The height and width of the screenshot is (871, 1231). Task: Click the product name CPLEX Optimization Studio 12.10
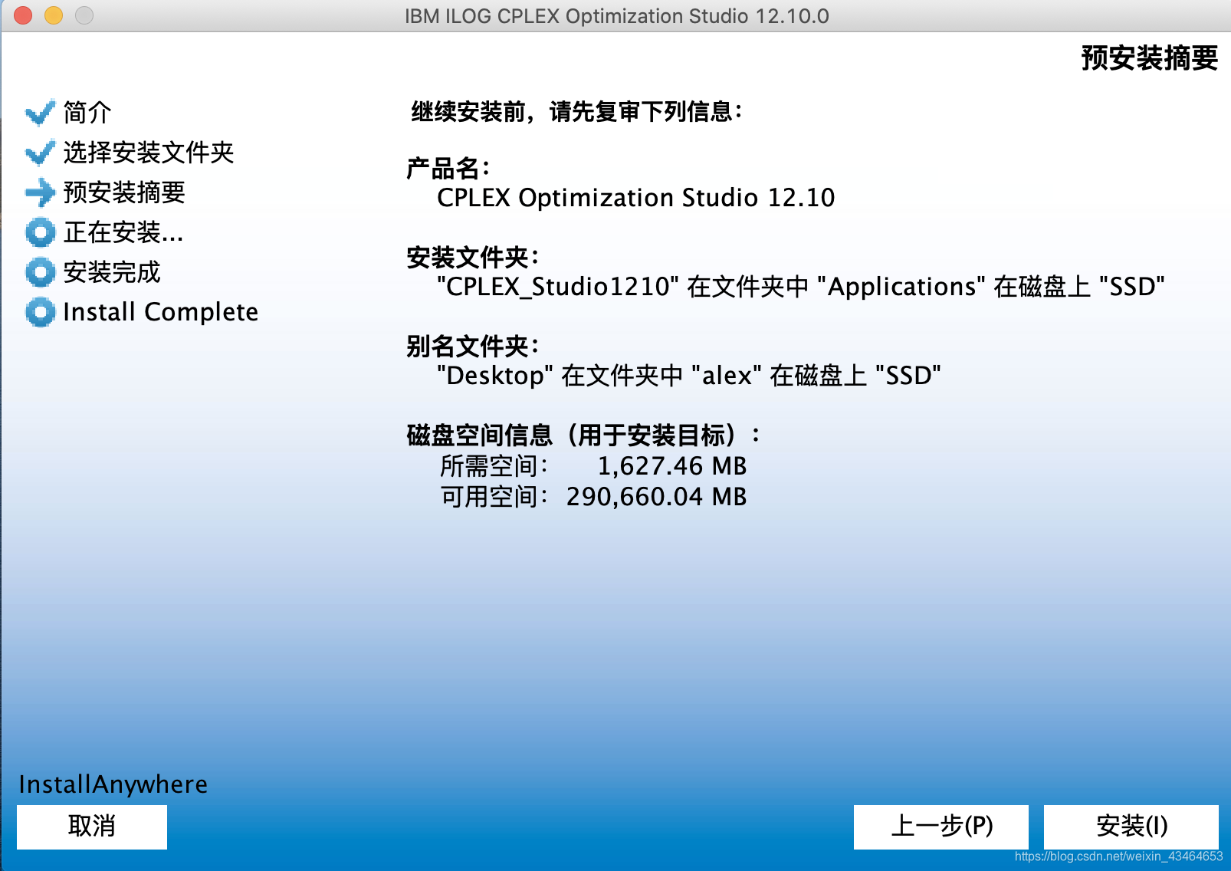(x=635, y=198)
